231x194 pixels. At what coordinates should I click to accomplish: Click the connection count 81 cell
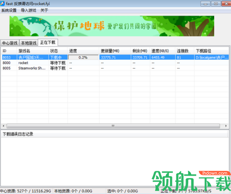185,57
